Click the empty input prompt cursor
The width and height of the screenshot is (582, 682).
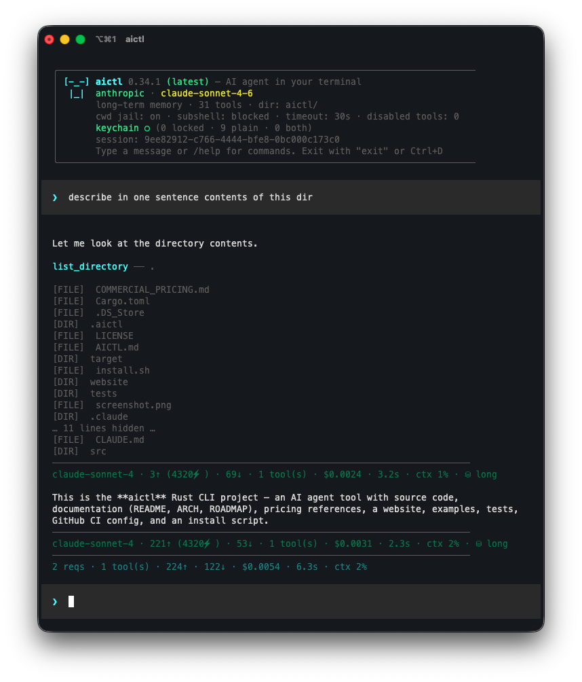pos(71,602)
